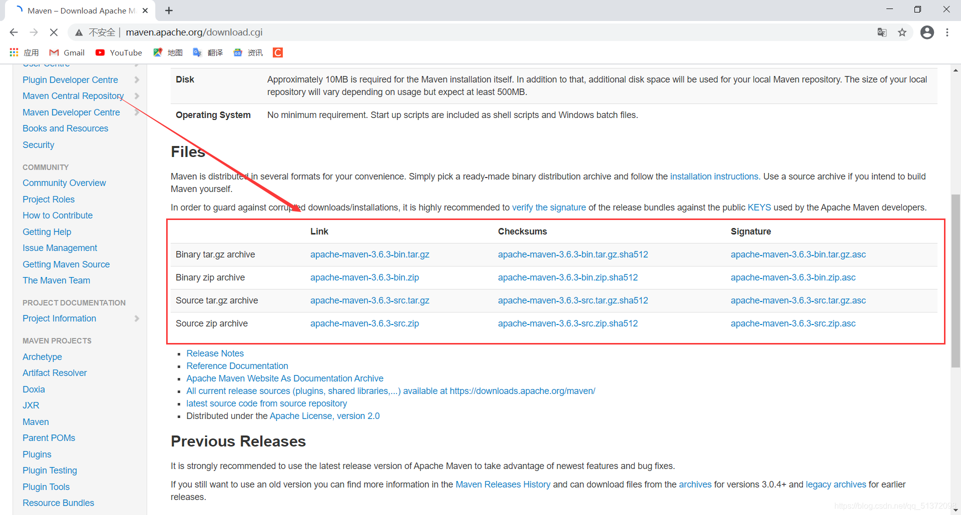Click the scrollbar up arrow

955,70
